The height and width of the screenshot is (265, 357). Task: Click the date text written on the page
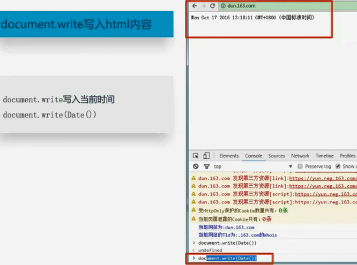252,18
